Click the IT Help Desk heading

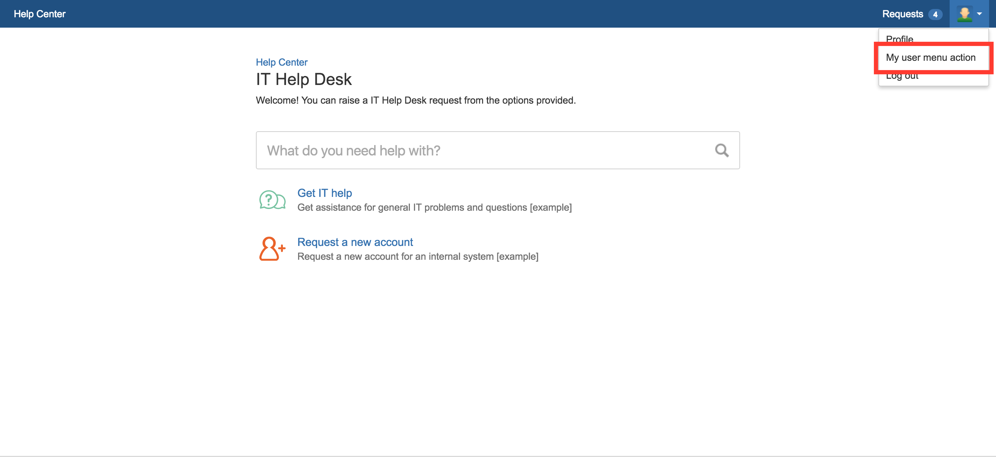coord(304,79)
